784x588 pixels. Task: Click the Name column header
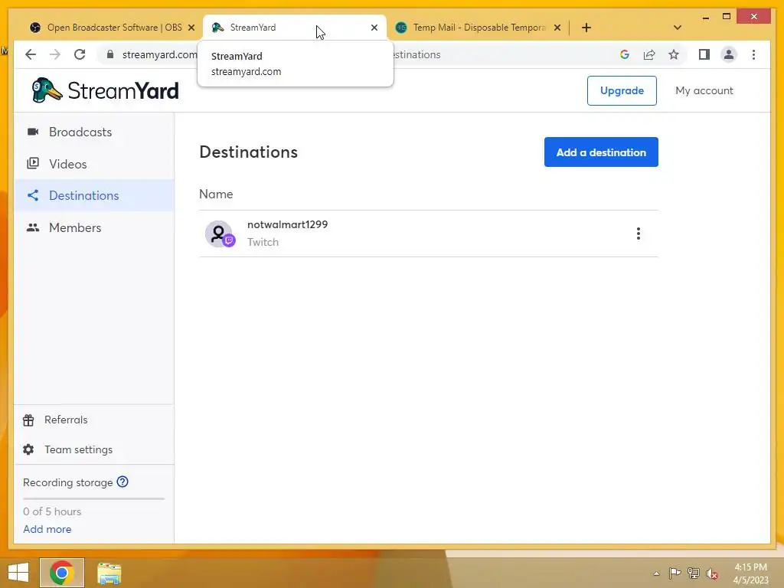click(216, 194)
